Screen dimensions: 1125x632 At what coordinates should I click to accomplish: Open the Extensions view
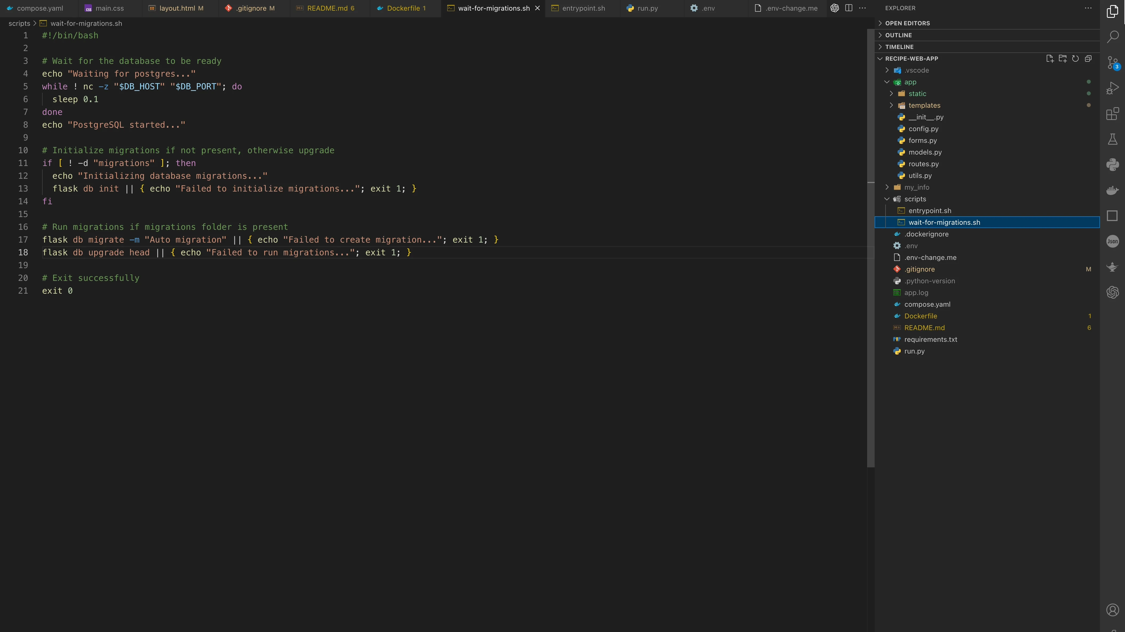tap(1113, 113)
